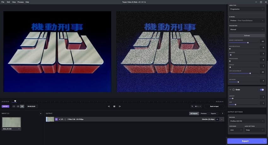Click the circle next to Grain
The image size is (268, 145).
point(234,90)
